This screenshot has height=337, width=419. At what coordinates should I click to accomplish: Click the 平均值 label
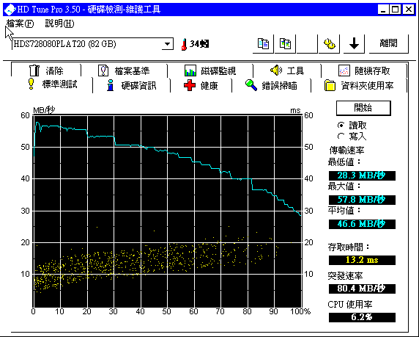(344, 211)
